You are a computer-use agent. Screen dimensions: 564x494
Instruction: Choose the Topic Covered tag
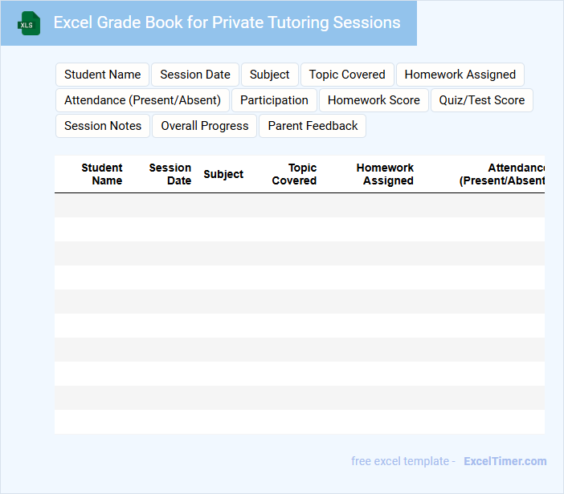tap(347, 75)
